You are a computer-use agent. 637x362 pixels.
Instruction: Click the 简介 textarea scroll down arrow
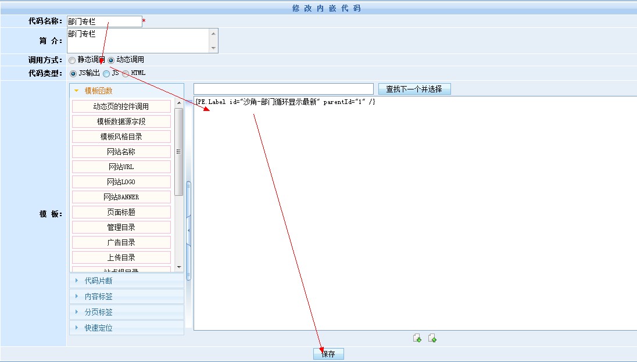click(x=214, y=48)
